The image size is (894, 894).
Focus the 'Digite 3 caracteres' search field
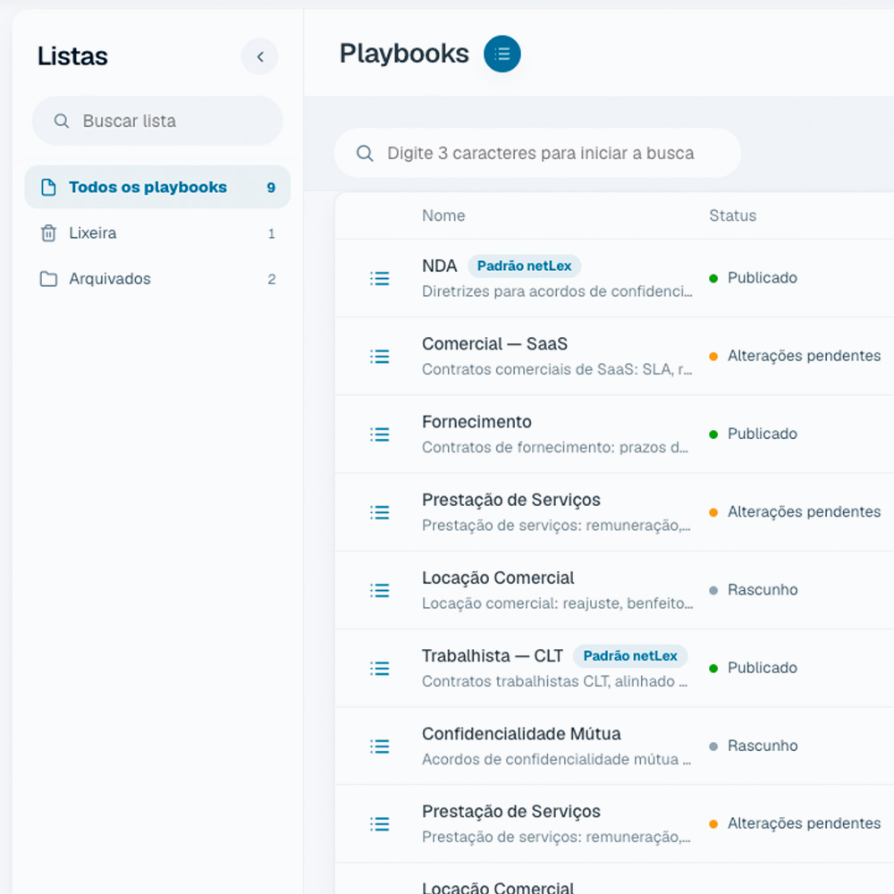pyautogui.click(x=537, y=153)
